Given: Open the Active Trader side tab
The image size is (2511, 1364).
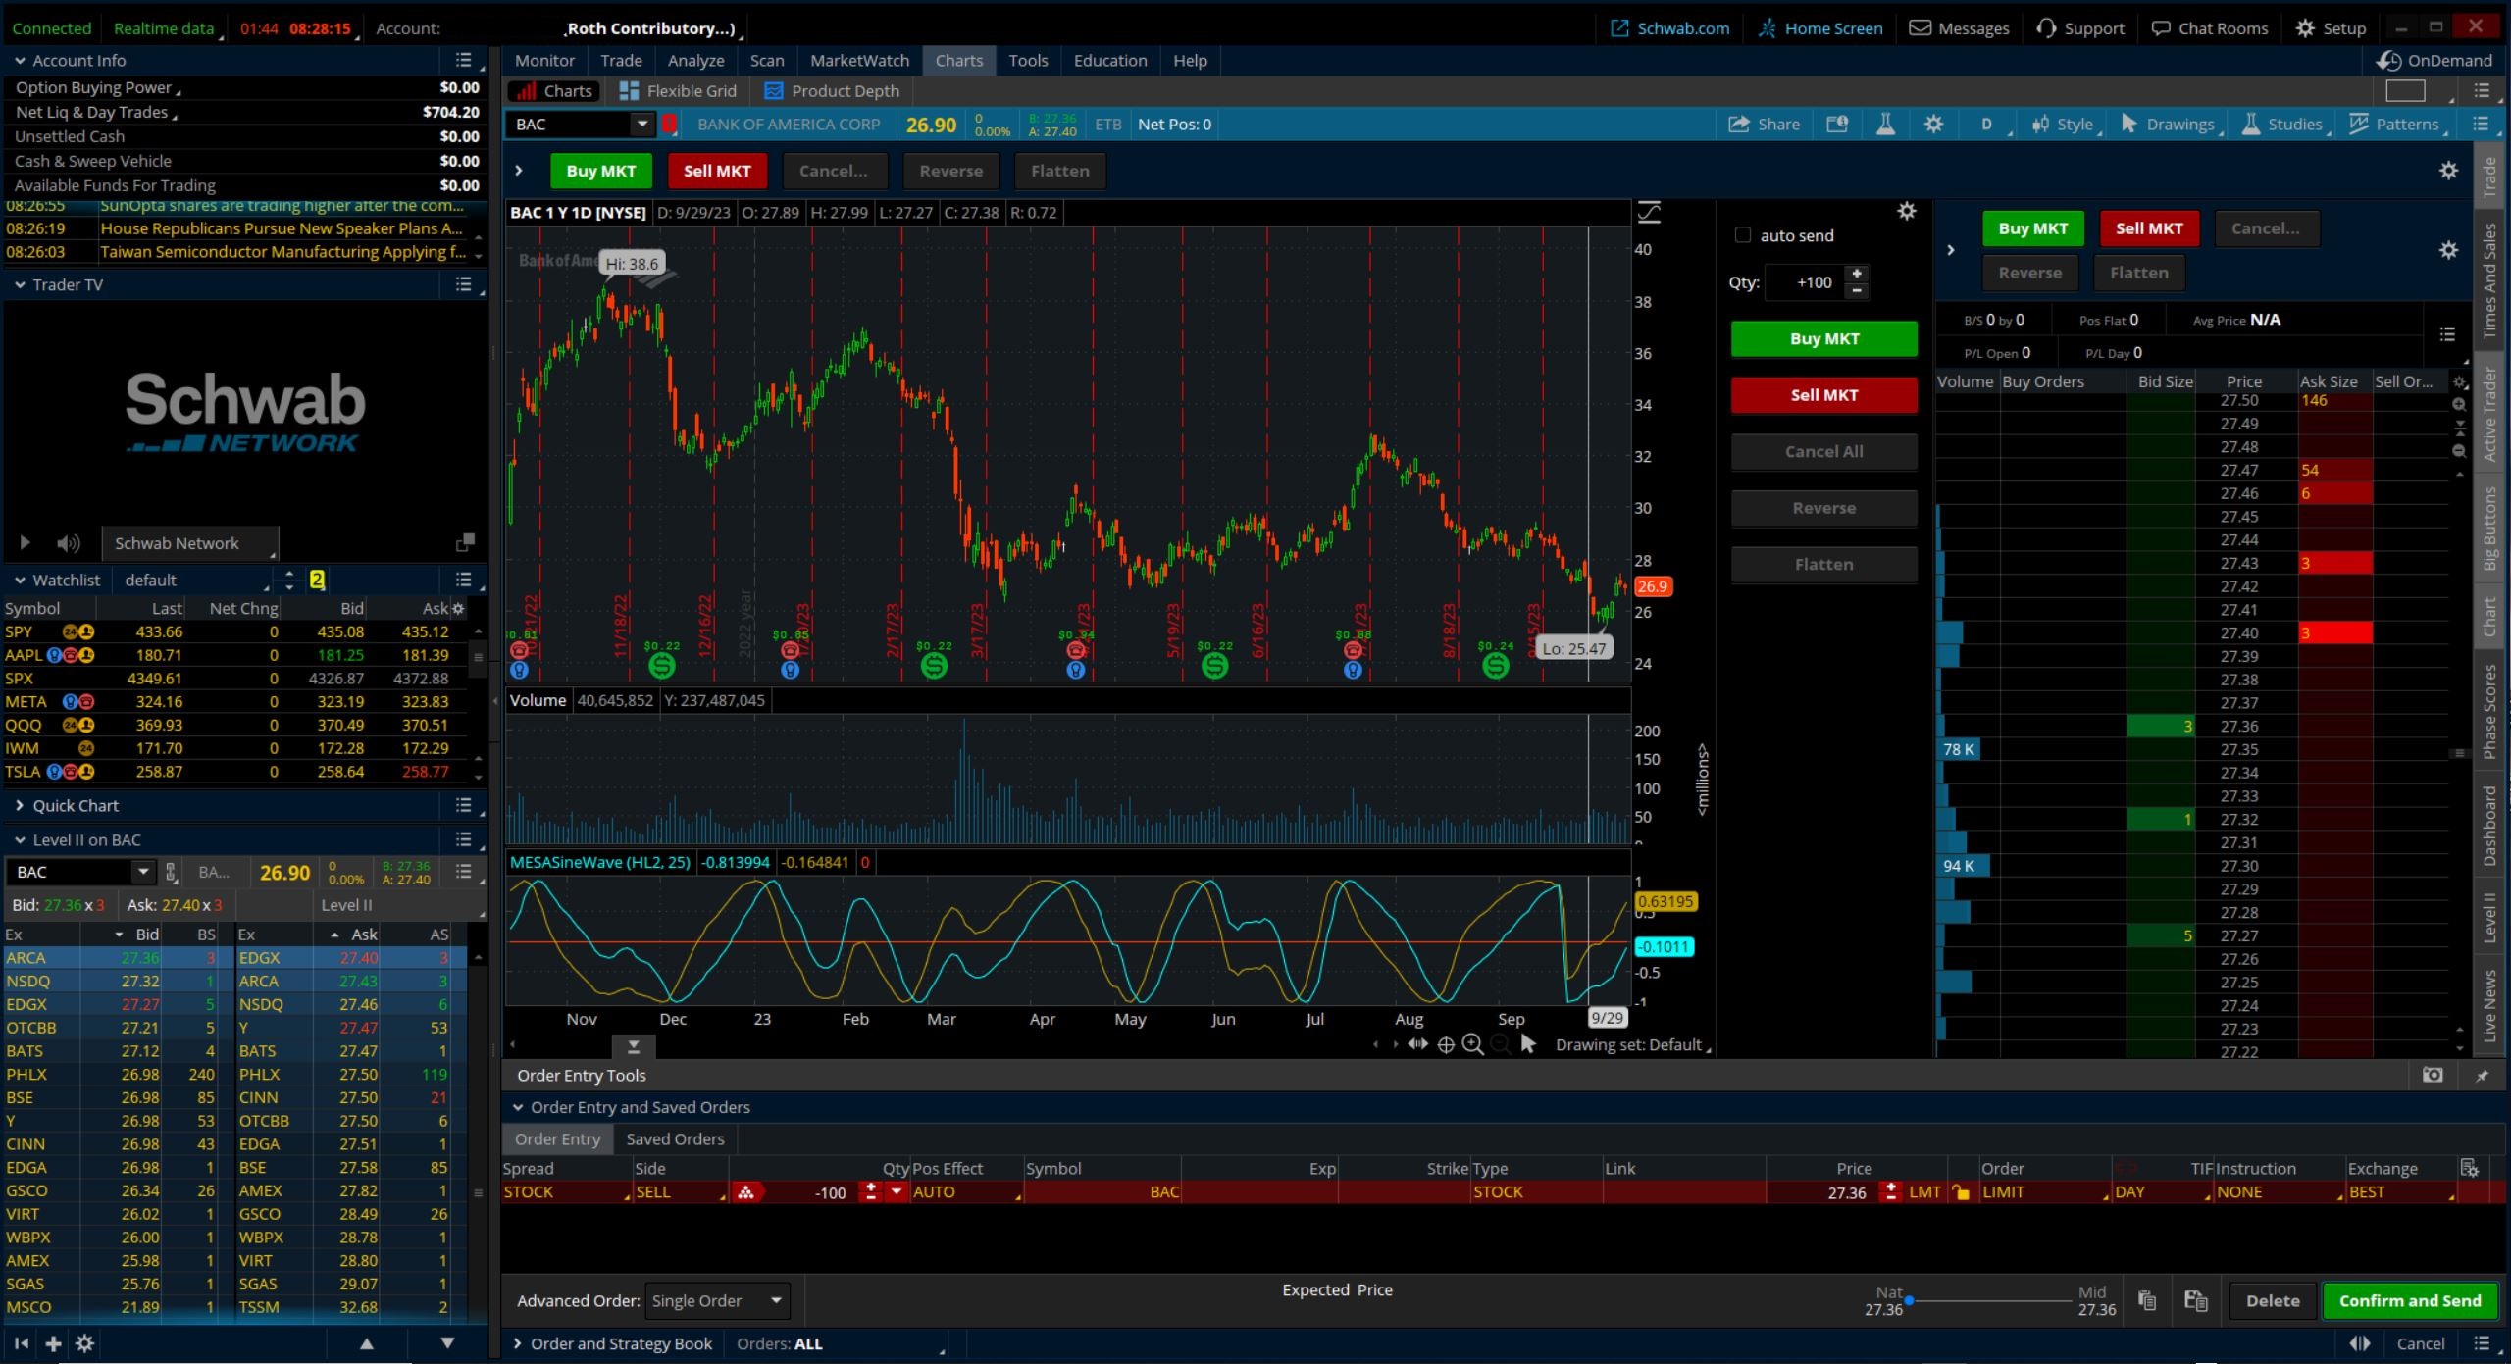Looking at the screenshot, I should 2489,413.
